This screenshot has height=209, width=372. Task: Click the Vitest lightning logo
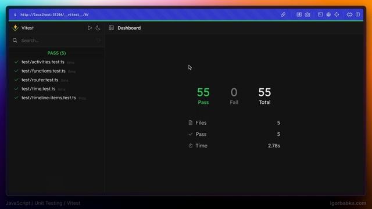(x=16, y=28)
